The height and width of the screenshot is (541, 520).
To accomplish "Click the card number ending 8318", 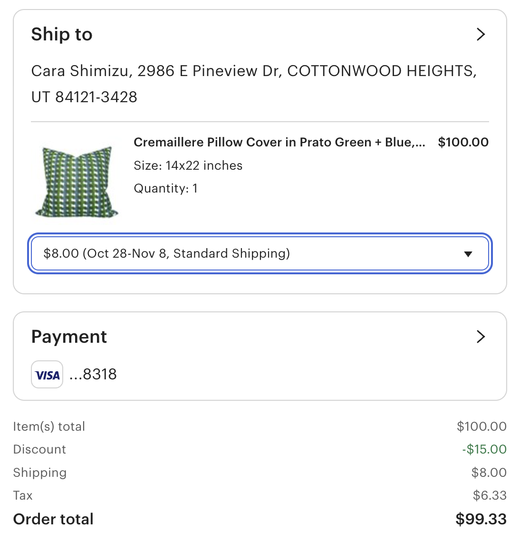I will [93, 375].
